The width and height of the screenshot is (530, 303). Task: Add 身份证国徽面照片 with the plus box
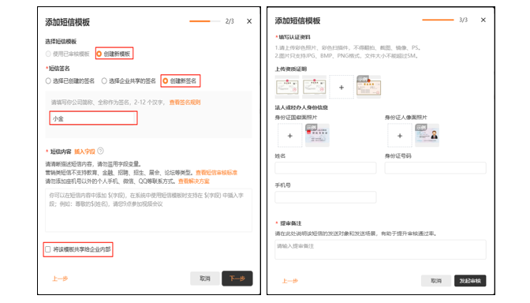[289, 136]
